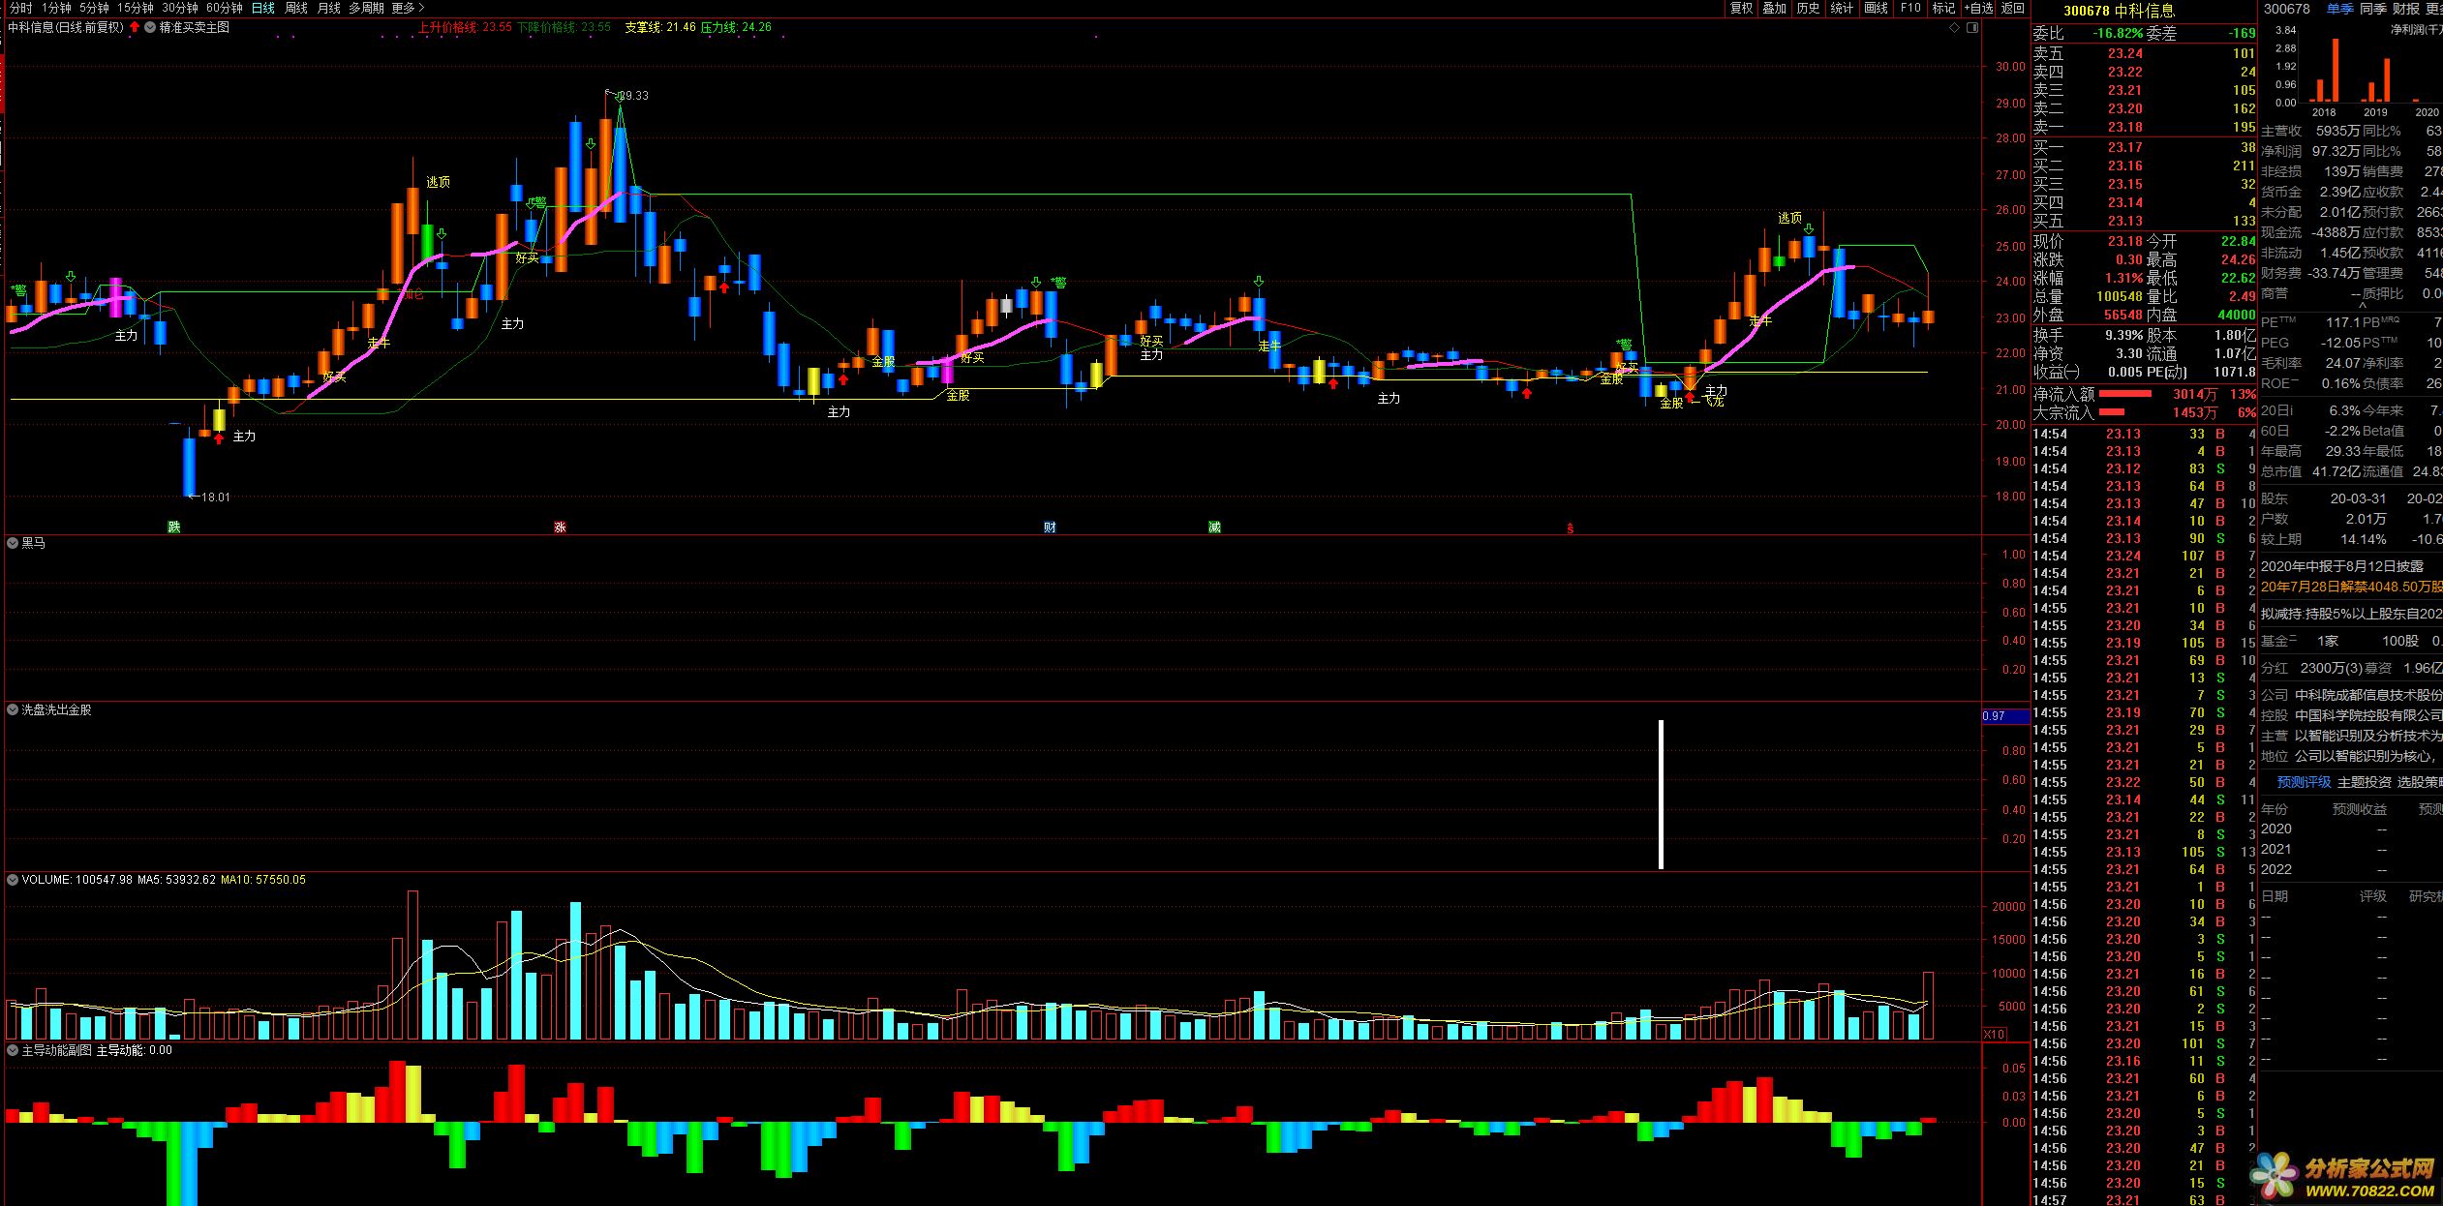Viewport: 2443px width, 1206px height.
Task: Open the 预测评级 tab
Action: (x=2304, y=782)
